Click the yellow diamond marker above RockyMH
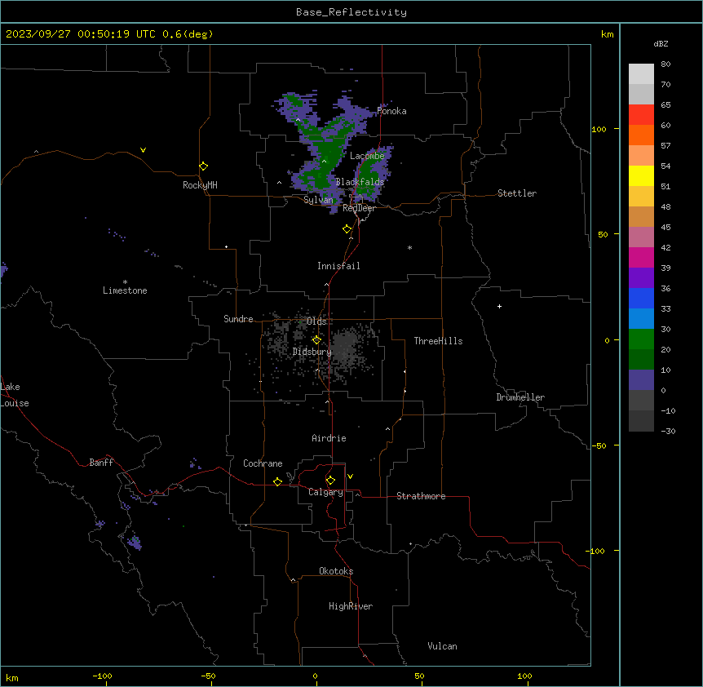 (x=203, y=166)
